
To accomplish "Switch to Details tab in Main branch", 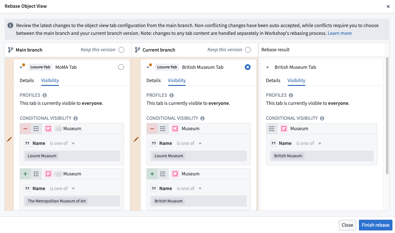I will coord(27,81).
